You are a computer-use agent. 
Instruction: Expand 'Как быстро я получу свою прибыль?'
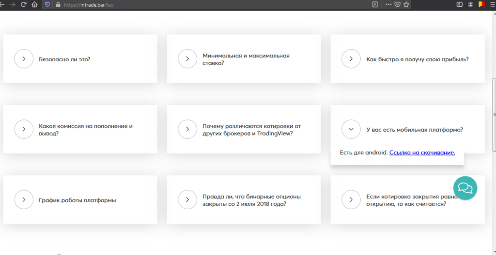click(351, 59)
